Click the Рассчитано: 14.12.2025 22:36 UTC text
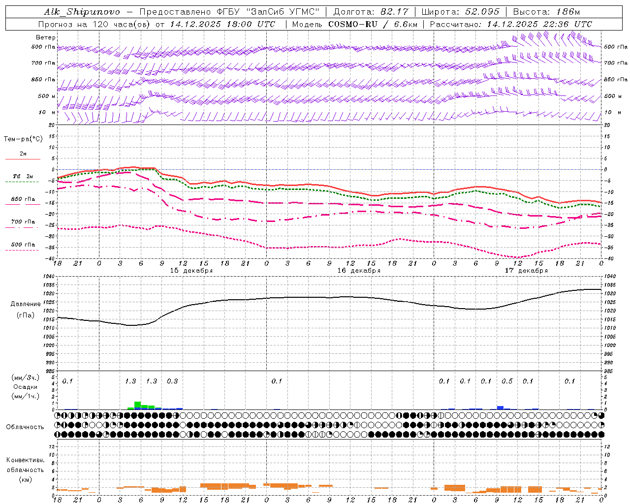630x504 pixels. point(511,24)
